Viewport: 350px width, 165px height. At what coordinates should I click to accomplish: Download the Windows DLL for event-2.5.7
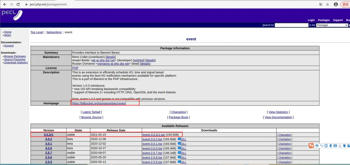[x=182, y=153]
